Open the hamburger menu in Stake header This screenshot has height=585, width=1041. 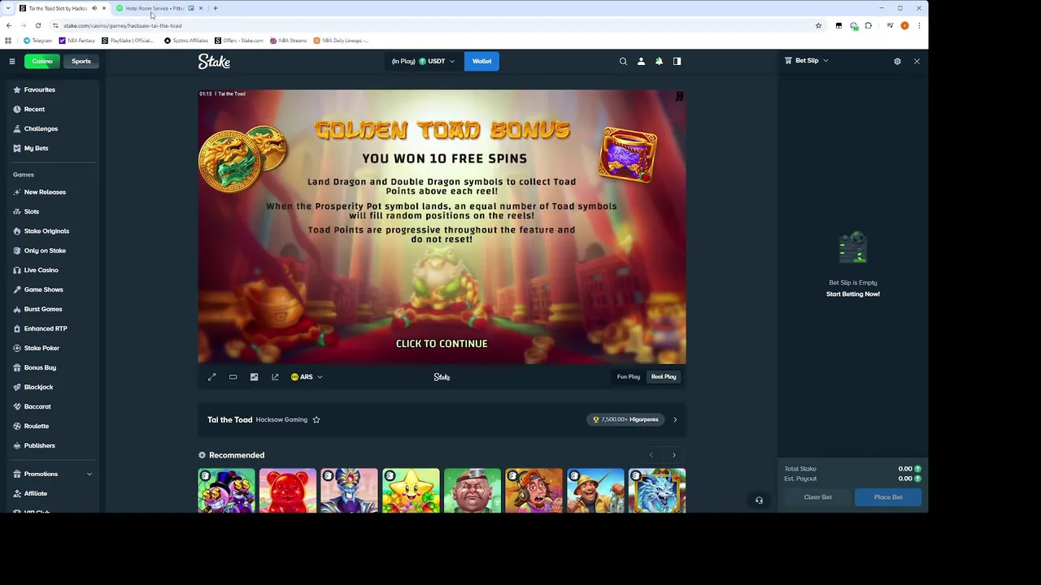pyautogui.click(x=12, y=61)
